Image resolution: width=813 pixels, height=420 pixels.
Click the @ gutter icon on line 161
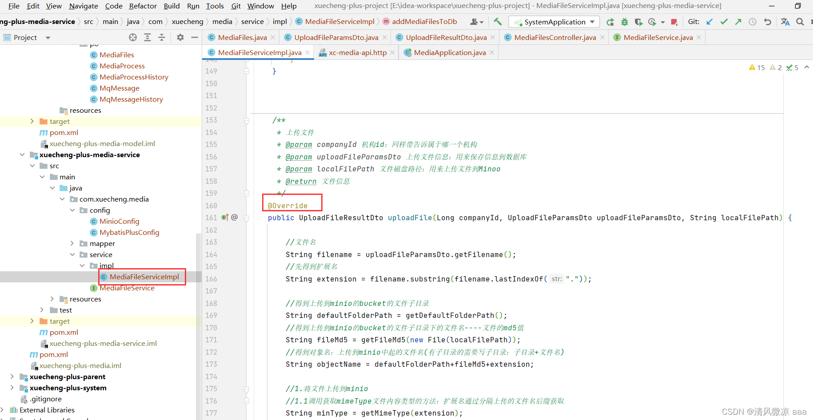point(235,218)
